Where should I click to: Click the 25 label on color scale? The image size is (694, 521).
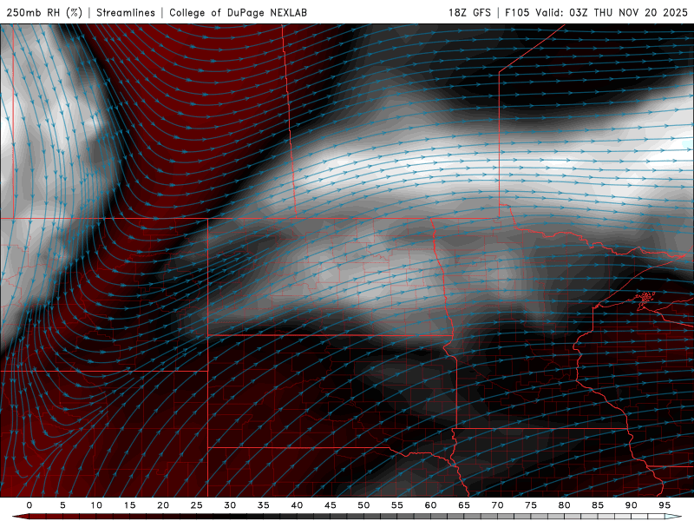coord(197,505)
